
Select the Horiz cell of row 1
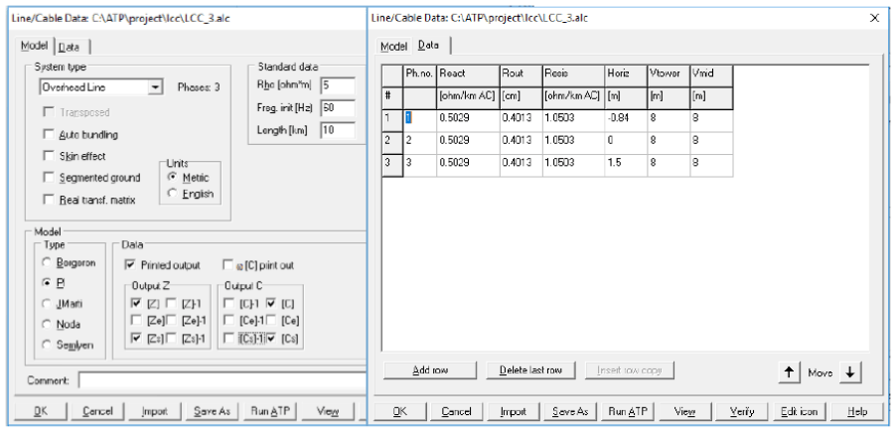click(x=623, y=119)
